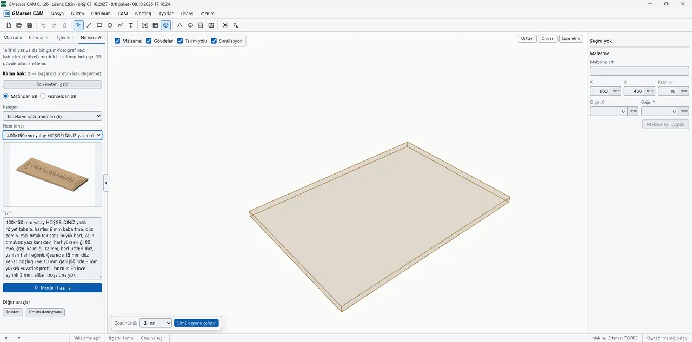The image size is (692, 342).
Task: Save the document with the floppy disk icon
Action: point(29,25)
